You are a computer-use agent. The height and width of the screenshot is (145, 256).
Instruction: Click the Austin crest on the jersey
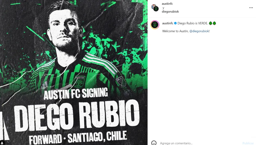80,82
